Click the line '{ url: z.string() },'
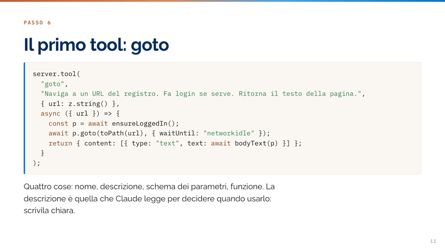Viewport: 445px width, 250px height. [80, 104]
